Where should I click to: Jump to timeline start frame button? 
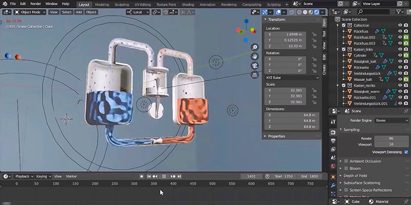(149, 176)
